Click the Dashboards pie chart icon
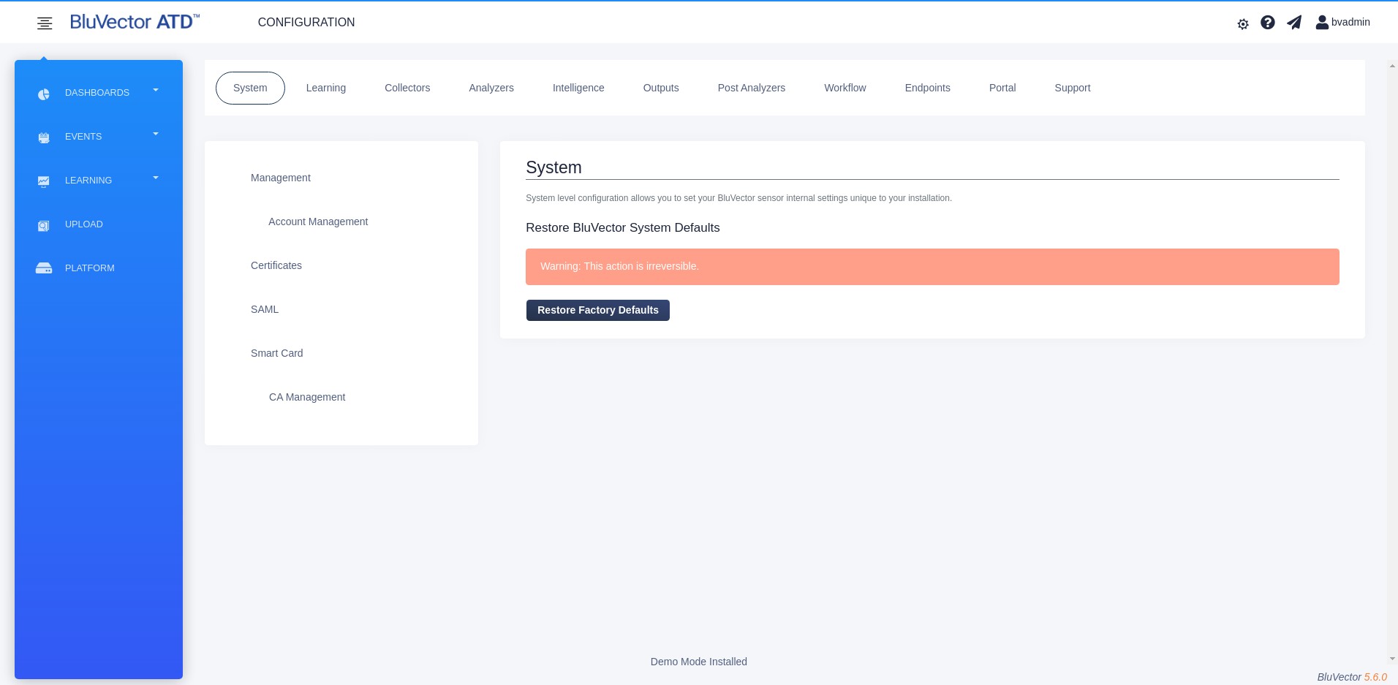The width and height of the screenshot is (1398, 685). click(x=44, y=94)
